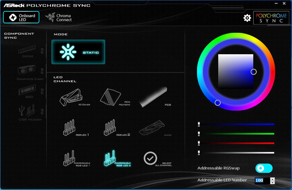Select the Static mode tile

[78, 52]
